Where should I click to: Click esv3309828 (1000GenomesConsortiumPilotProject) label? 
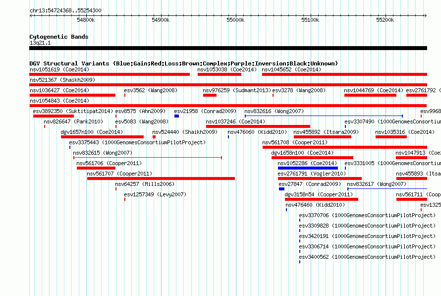(x=367, y=226)
